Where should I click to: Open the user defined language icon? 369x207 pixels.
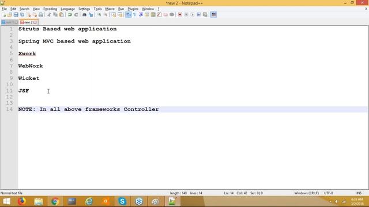point(147,14)
